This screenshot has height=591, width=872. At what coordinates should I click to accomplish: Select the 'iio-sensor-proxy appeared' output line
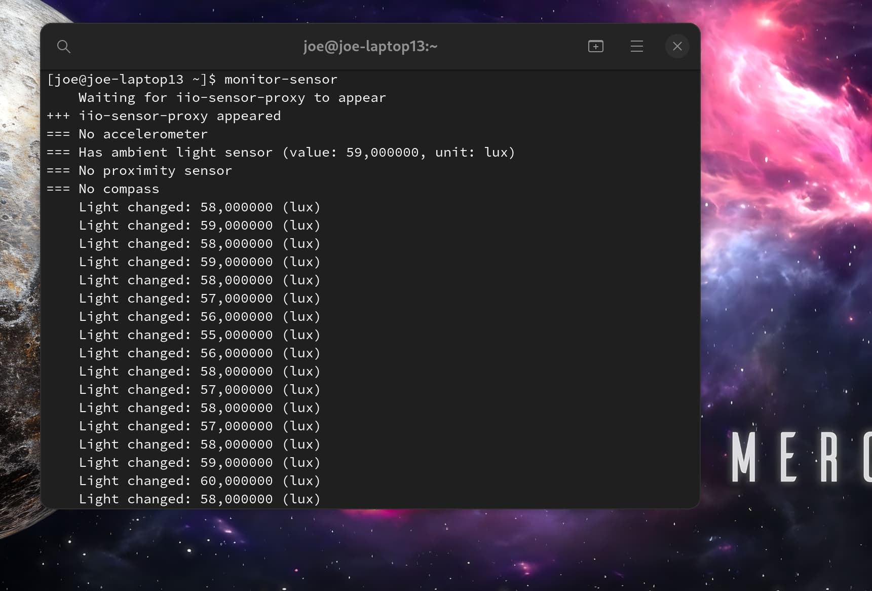pos(179,116)
